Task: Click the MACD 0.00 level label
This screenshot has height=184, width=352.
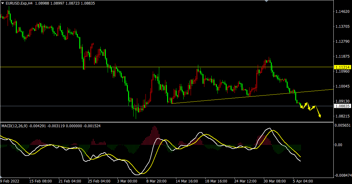Action: 339,145
